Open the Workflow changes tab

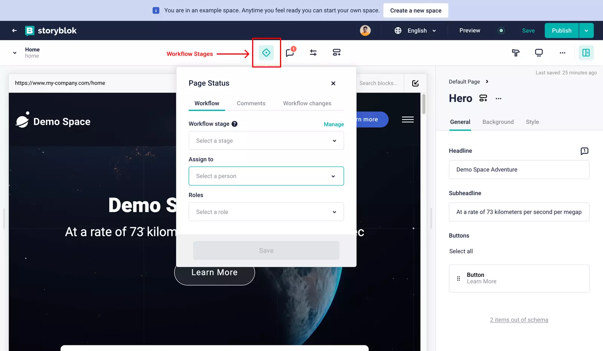coord(307,103)
